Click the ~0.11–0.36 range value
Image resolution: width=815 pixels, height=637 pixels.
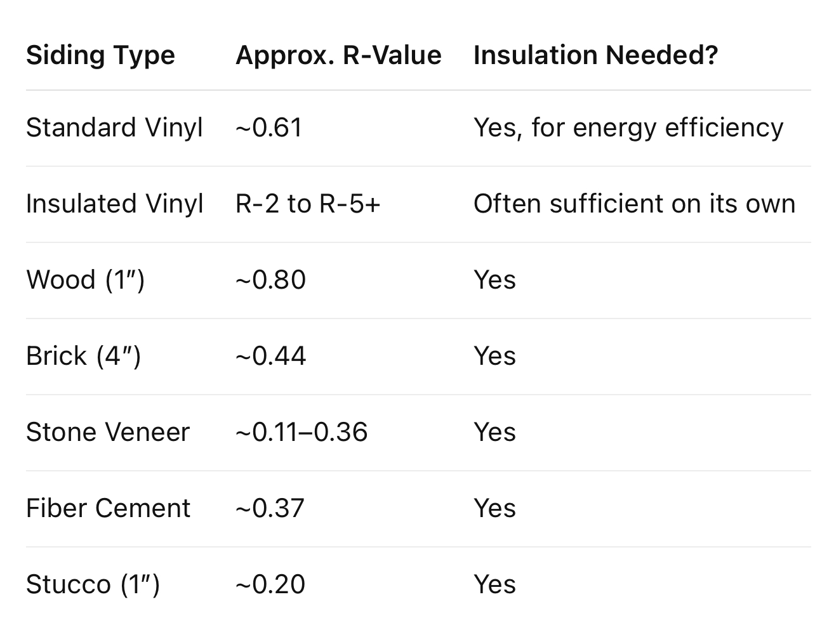coord(301,432)
